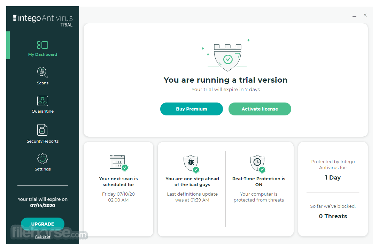Go to the Scans section label
This screenshot has width=379, height=250.
42,83
